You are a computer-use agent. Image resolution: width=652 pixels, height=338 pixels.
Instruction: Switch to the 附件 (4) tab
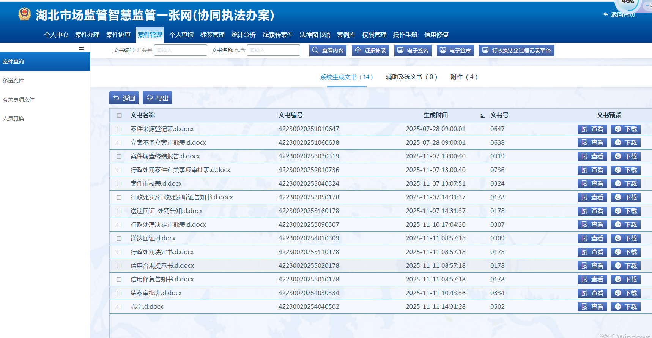464,77
